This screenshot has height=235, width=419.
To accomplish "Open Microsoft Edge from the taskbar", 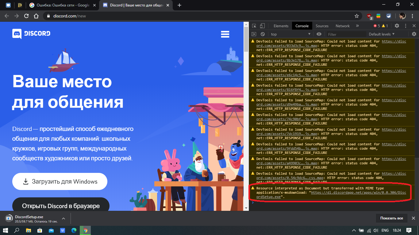I will (74, 230).
